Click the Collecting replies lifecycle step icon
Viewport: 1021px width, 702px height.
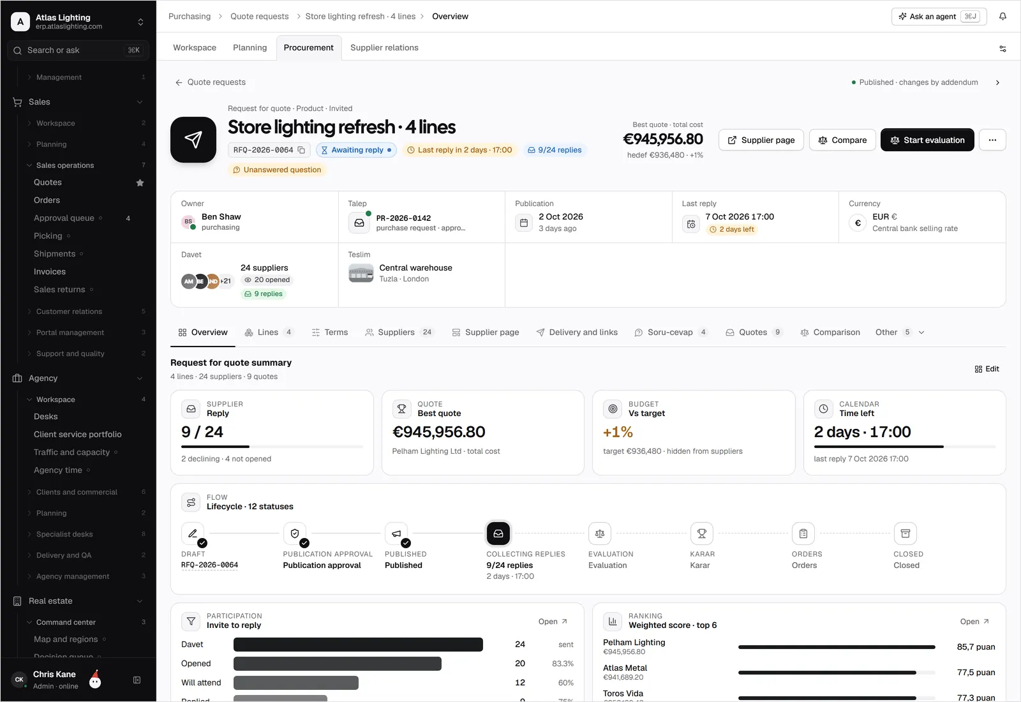pyautogui.click(x=498, y=534)
